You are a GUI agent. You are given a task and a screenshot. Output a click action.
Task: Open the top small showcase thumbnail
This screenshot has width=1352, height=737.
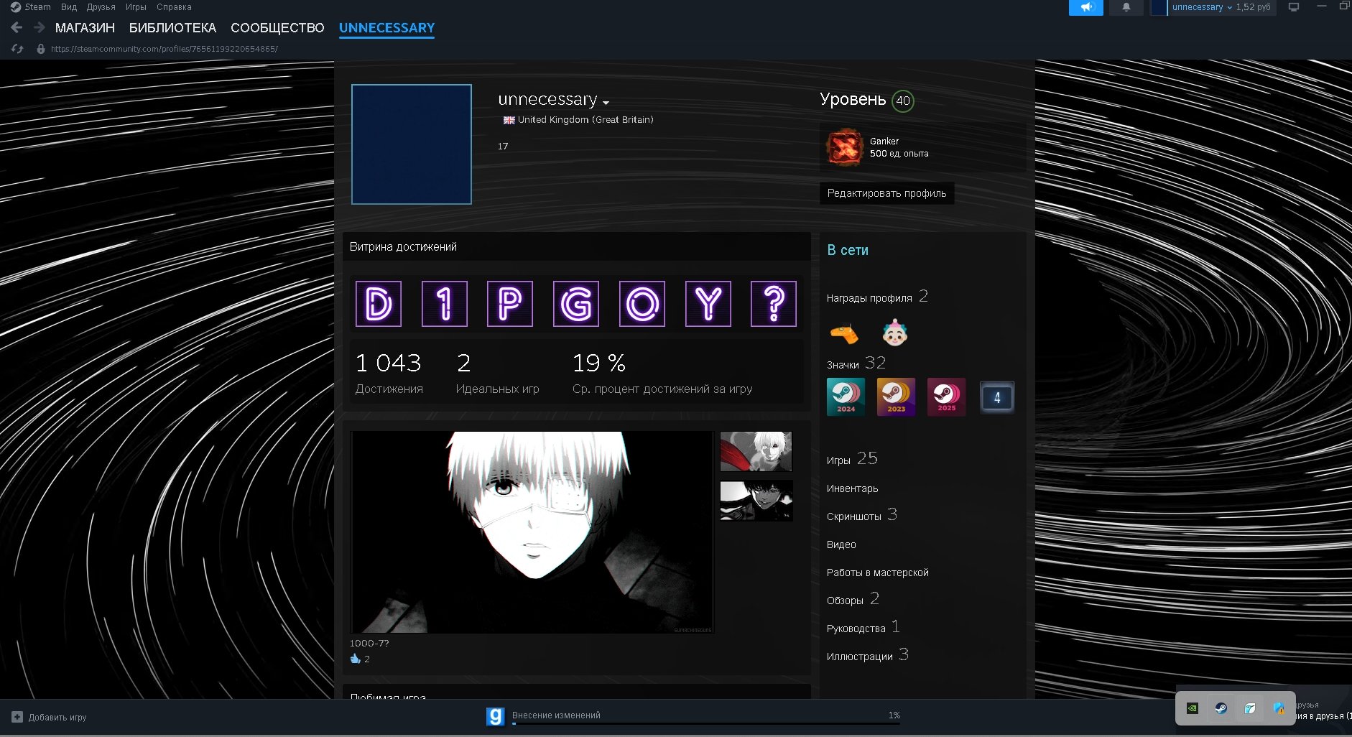756,451
